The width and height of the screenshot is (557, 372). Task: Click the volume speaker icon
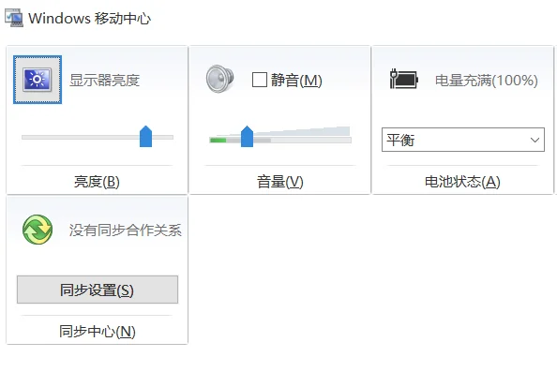(219, 79)
